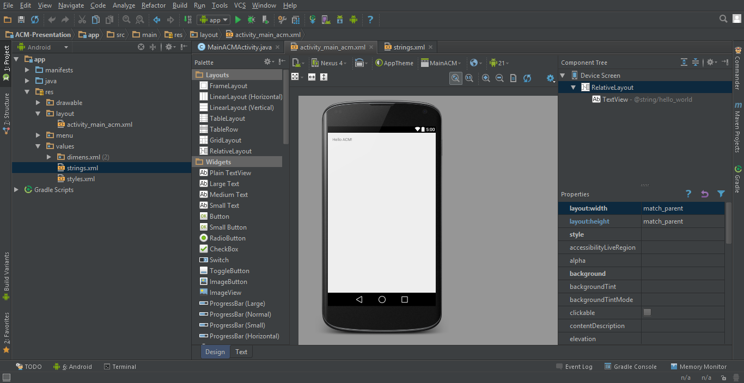The height and width of the screenshot is (383, 744).
Task: Sync project with Gradle files
Action: pos(312,20)
